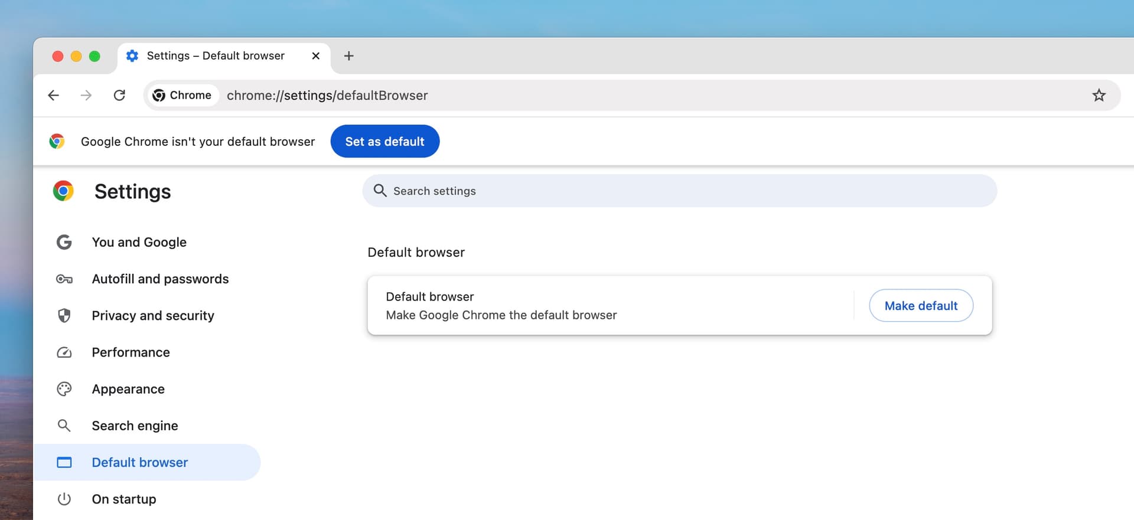Open On startup settings

point(124,499)
